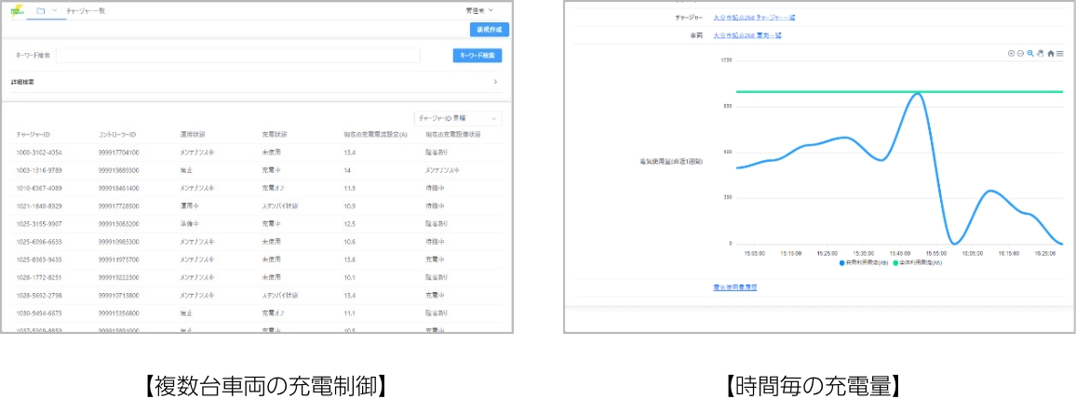Click the folder icon in top bar
This screenshot has height=399, width=1076.
pyautogui.click(x=40, y=10)
